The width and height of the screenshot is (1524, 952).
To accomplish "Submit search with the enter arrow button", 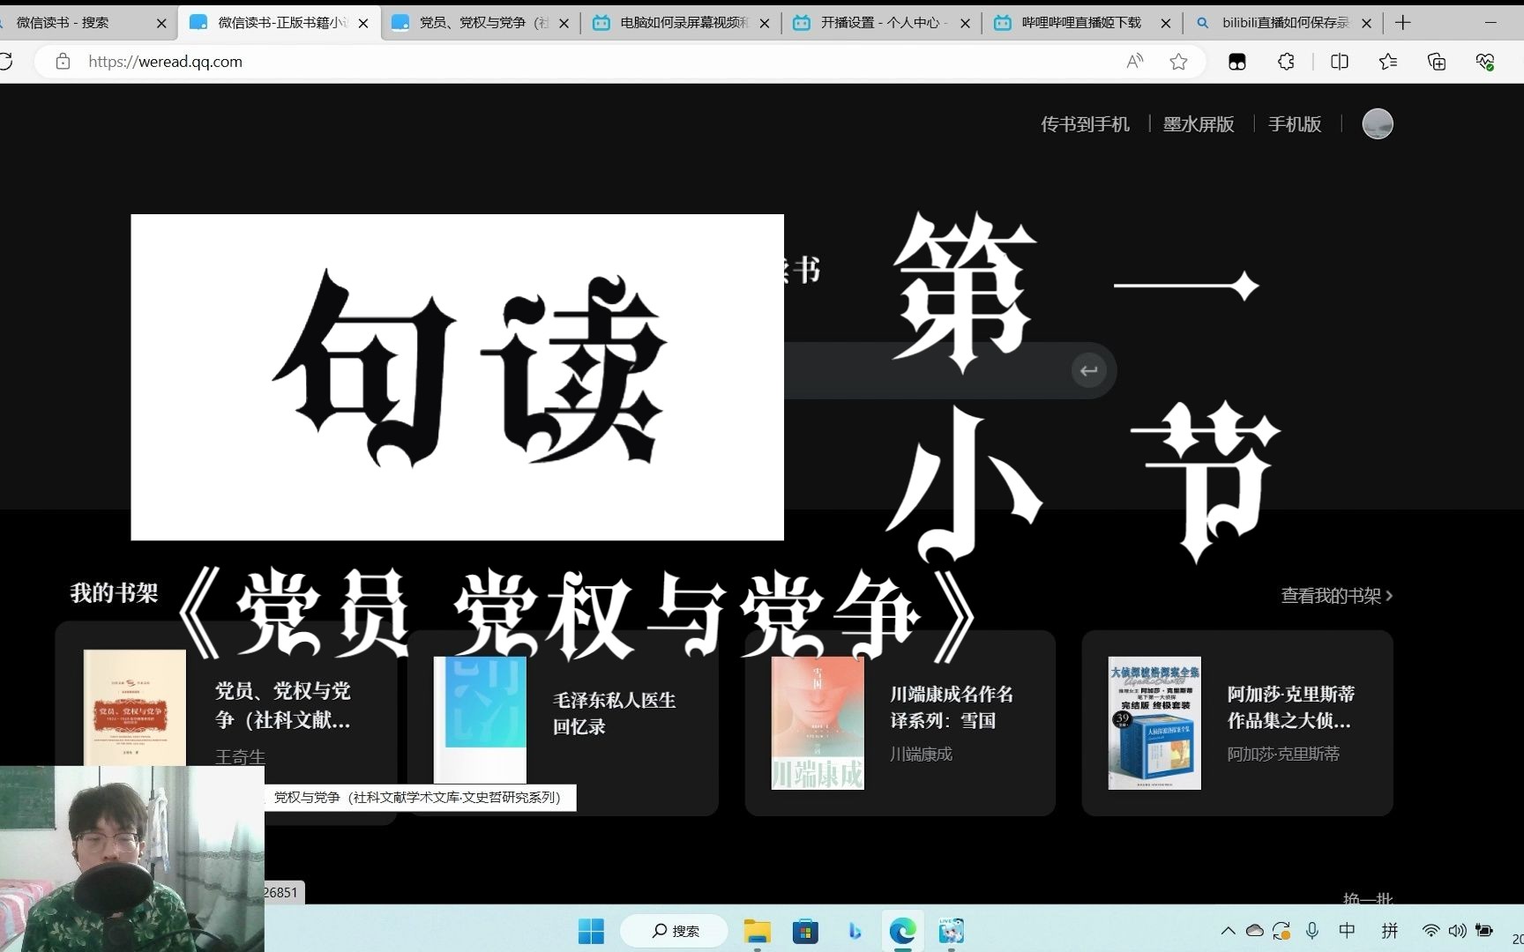I will (x=1089, y=370).
